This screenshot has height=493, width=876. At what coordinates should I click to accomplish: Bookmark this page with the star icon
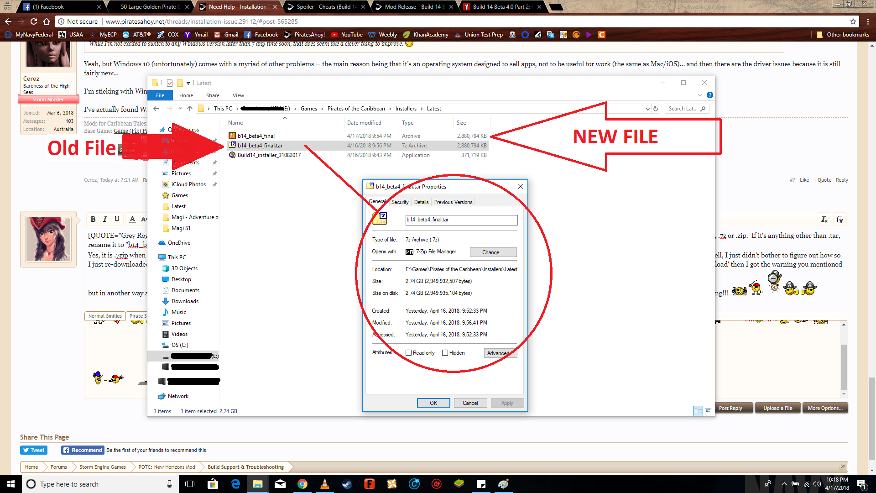click(x=853, y=21)
